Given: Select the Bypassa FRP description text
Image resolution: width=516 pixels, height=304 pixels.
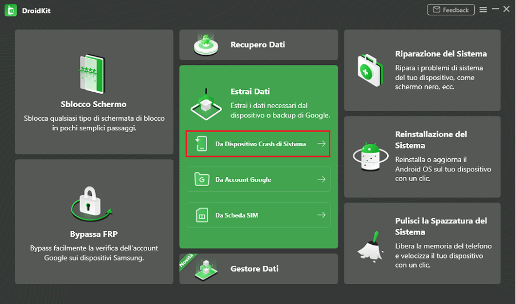Looking at the screenshot, I should point(94,253).
